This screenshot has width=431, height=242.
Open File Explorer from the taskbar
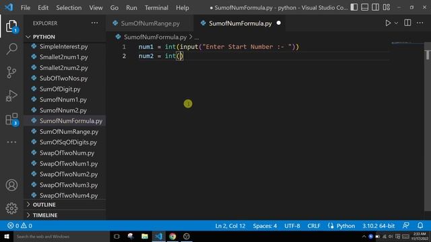pos(145,237)
